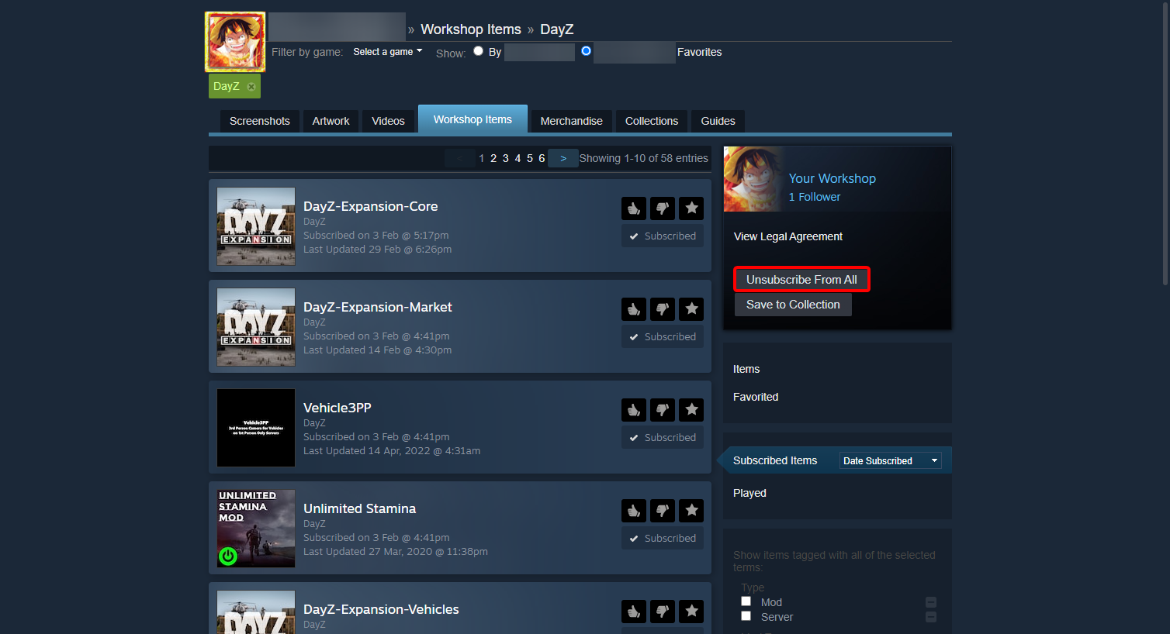
Task: Favorite DayZ-Expansion-Market with star icon
Action: [x=691, y=309]
